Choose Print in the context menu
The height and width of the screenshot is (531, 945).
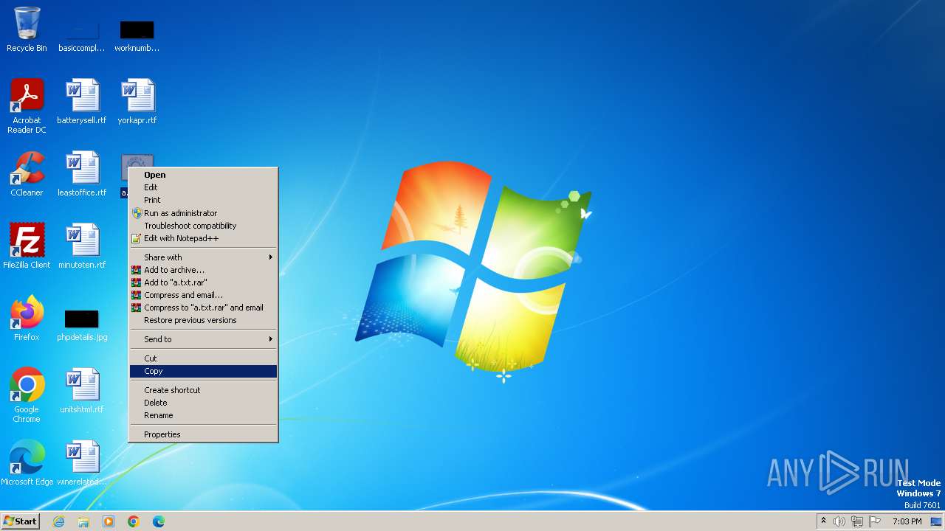coord(203,200)
